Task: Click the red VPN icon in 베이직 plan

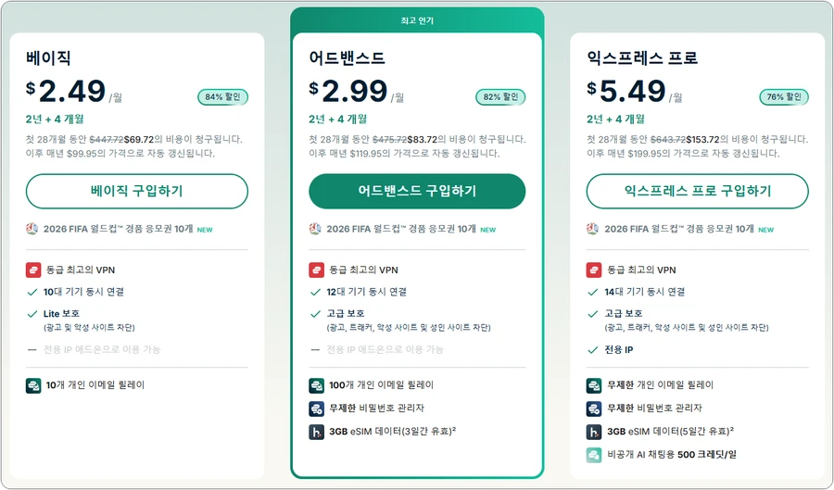Action: point(33,270)
